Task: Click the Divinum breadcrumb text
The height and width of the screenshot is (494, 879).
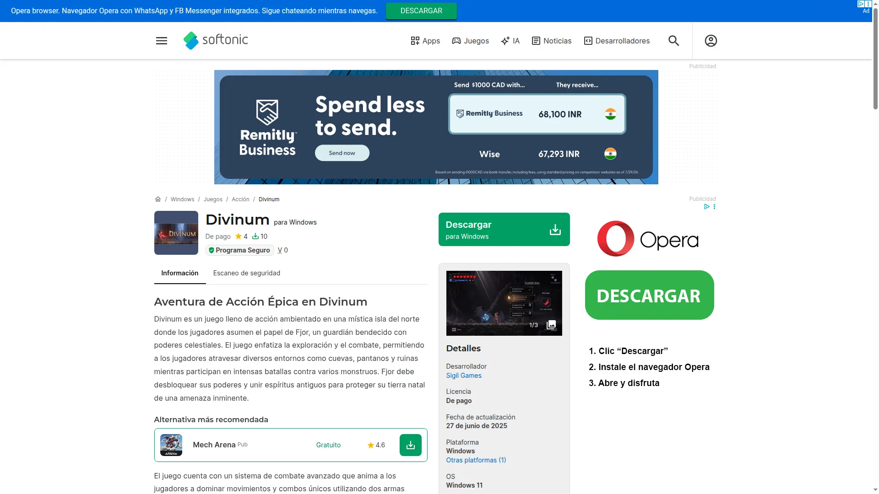Action: [269, 199]
